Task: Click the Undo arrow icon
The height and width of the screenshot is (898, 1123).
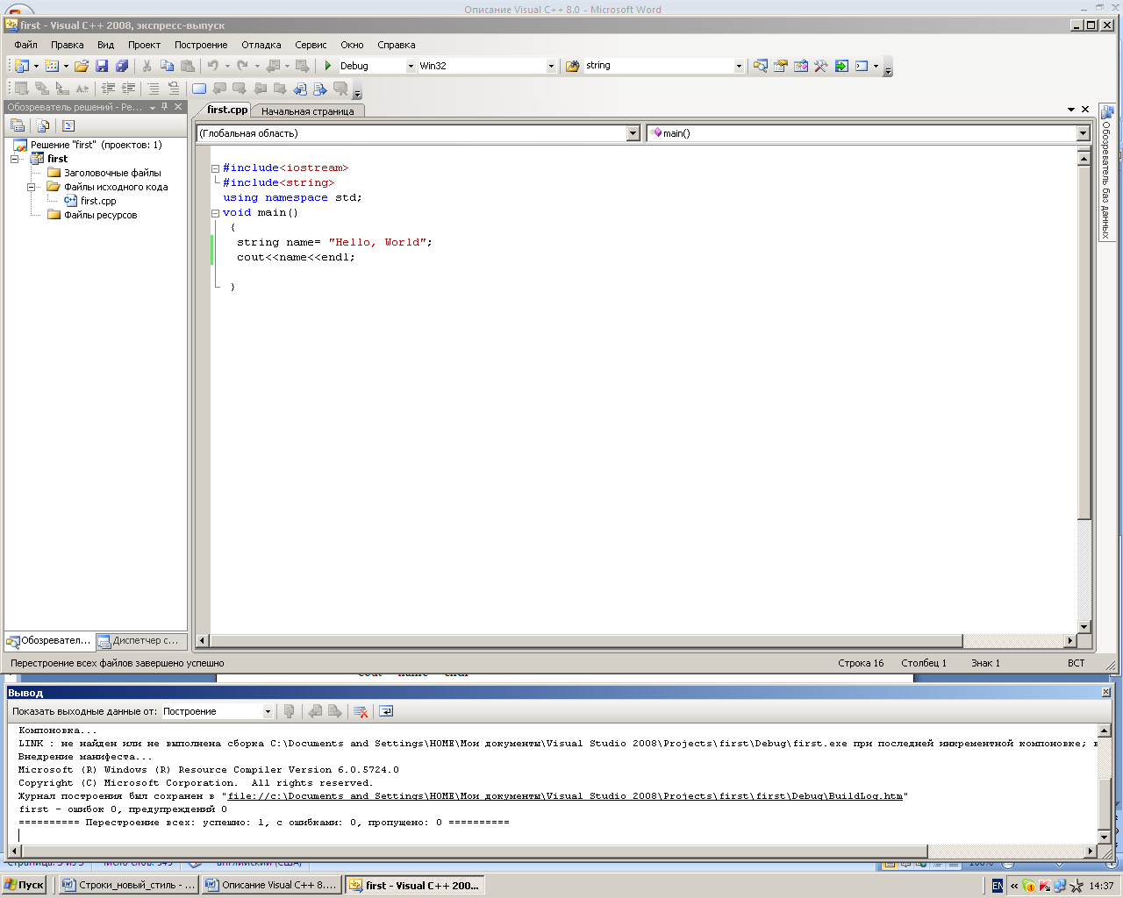Action: pyautogui.click(x=212, y=66)
